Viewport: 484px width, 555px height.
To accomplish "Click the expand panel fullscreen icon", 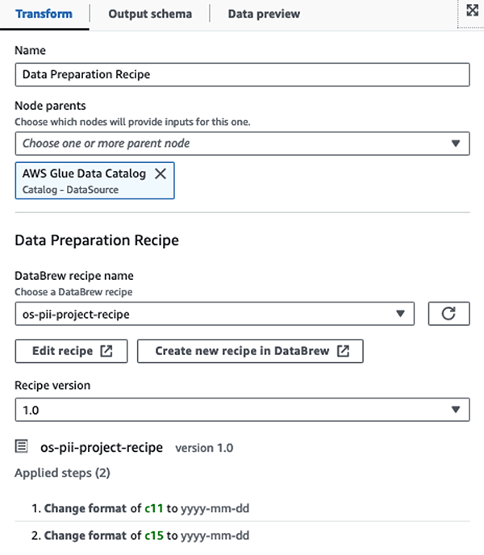I will pos(473,10).
